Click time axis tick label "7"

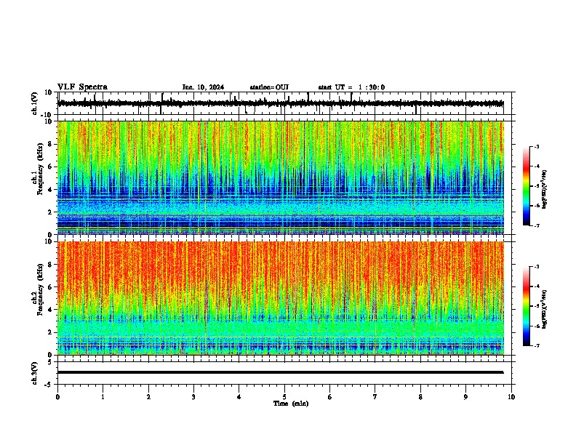(375, 397)
